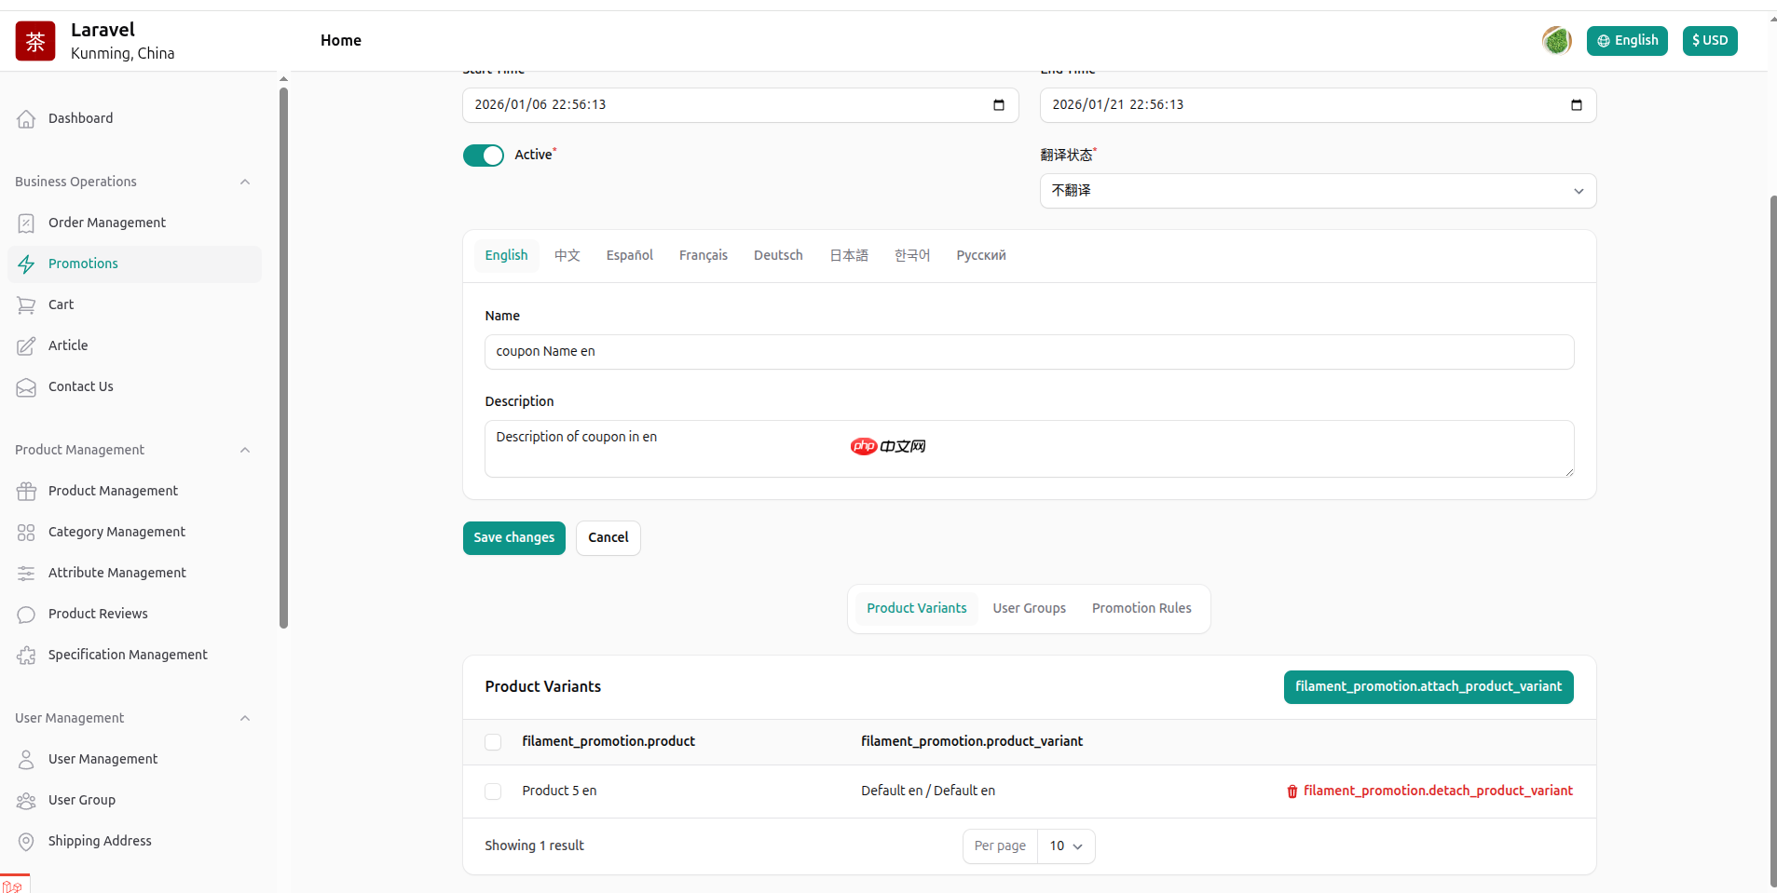Open the Dashboard sidebar item
This screenshot has width=1777, height=893.
(x=79, y=118)
